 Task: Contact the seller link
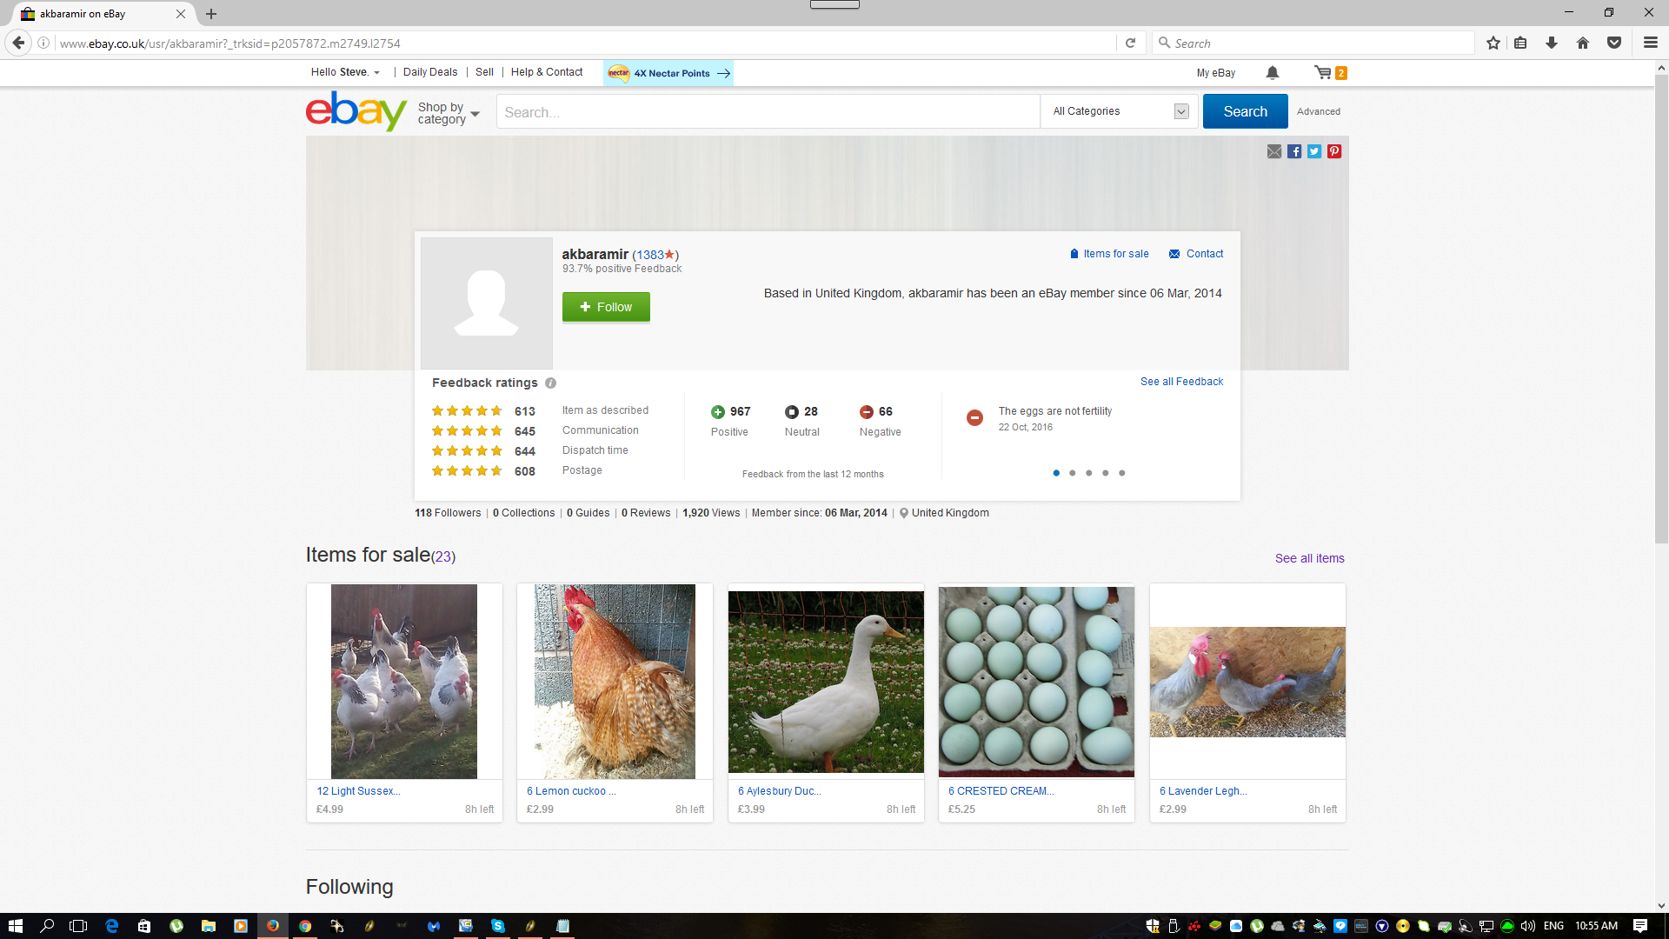point(1196,254)
